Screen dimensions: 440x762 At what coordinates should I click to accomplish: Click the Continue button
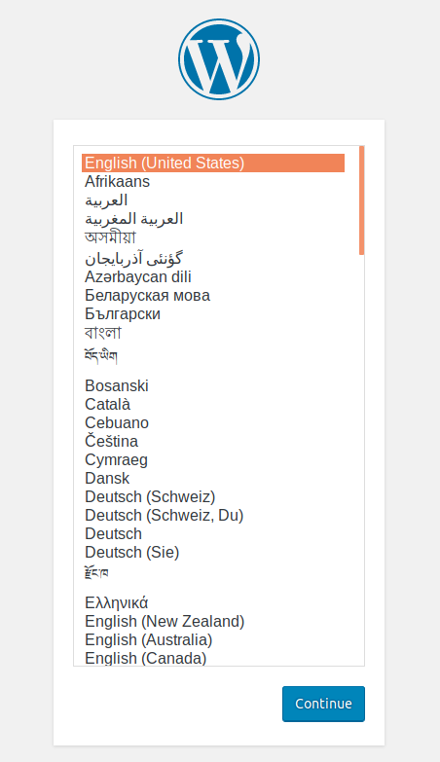[323, 704]
